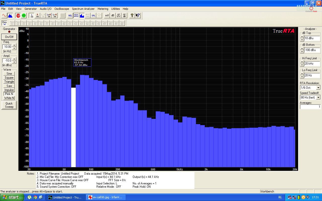Click the Mem W workbench memory button
Screen dimensions: 322x201
tap(4, 23)
